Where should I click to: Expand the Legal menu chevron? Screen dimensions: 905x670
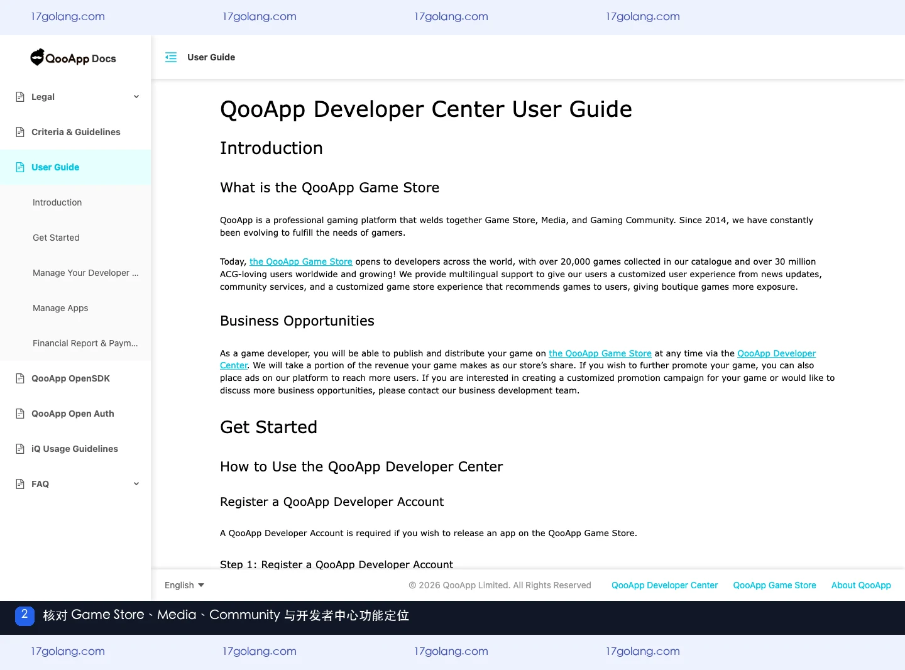[x=136, y=97]
